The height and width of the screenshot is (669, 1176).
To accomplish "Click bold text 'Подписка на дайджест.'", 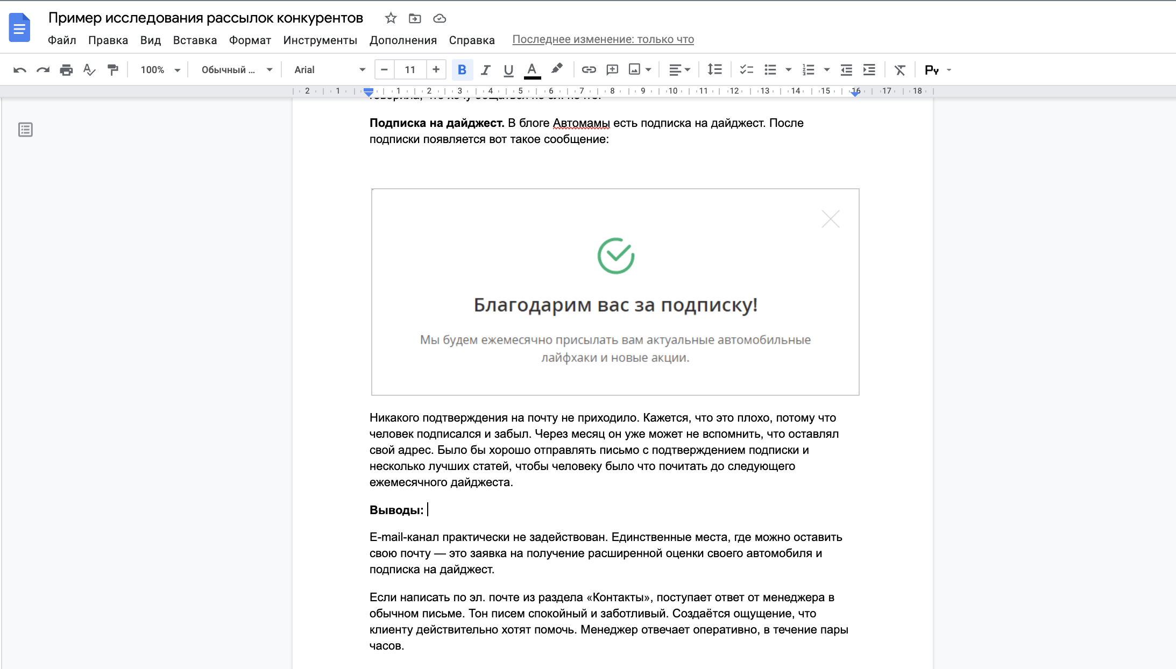I will click(x=437, y=123).
